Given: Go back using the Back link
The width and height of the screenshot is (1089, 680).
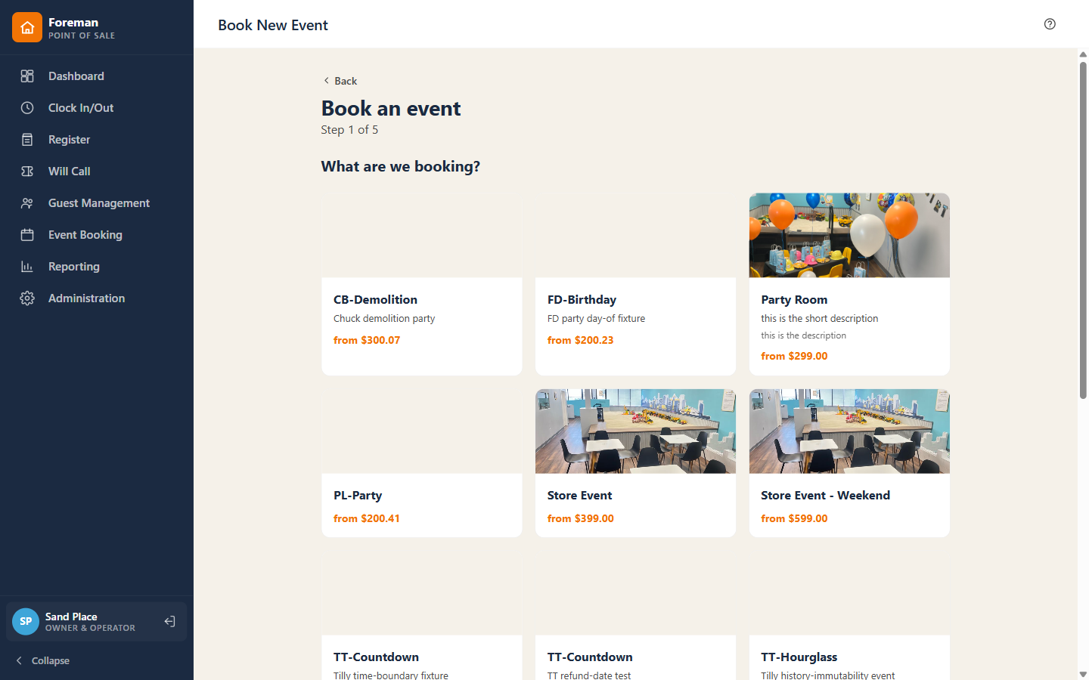Looking at the screenshot, I should pos(340,81).
